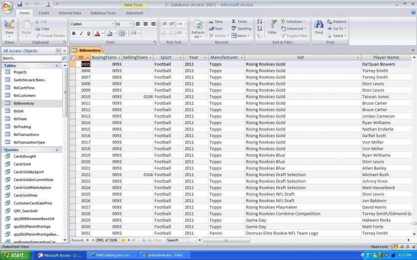Viewport: 417px width, 260px height.
Task: Switch to the Home ribbon tab
Action: point(24,13)
